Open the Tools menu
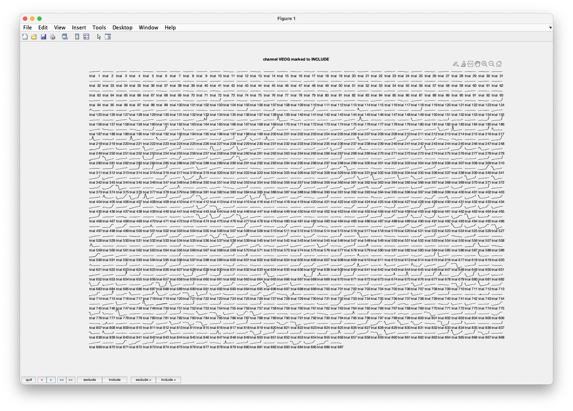Viewport: 573px width, 411px height. [99, 28]
